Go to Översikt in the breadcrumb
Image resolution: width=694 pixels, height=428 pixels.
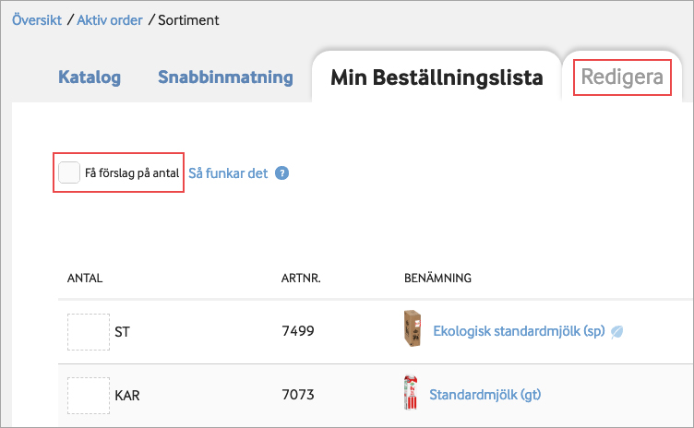(x=37, y=19)
